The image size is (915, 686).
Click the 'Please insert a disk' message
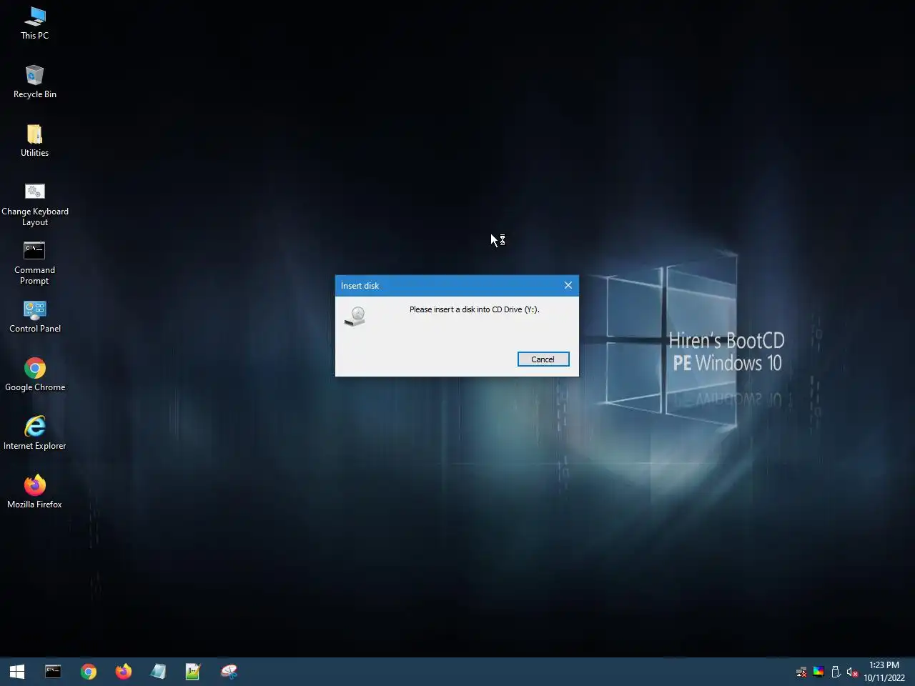475,309
